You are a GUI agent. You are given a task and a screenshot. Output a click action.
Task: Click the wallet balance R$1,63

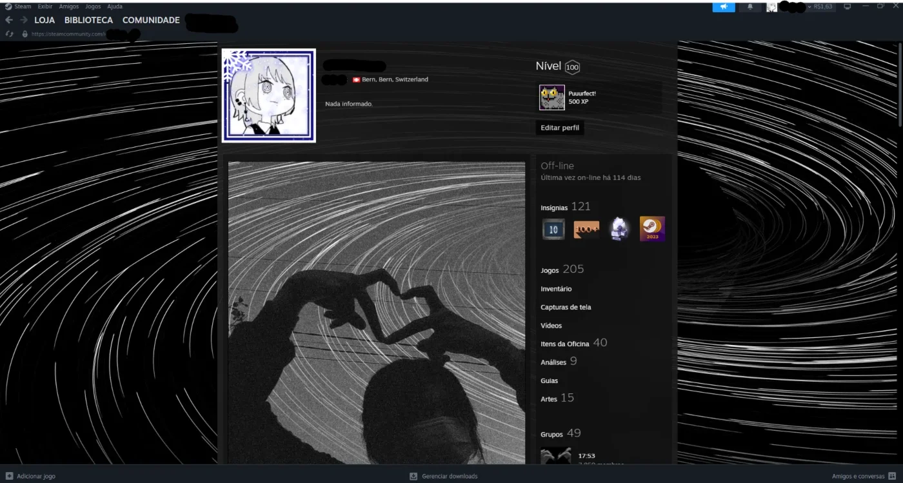(823, 6)
